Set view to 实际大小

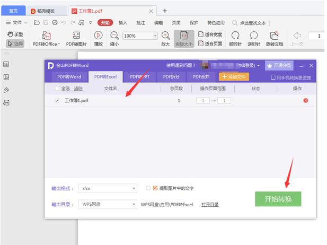click(184, 39)
